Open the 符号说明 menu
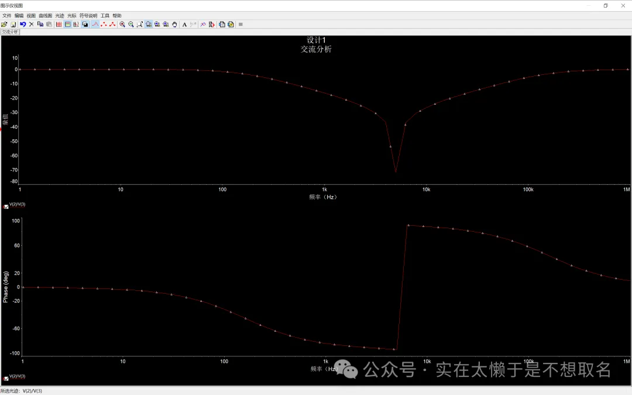This screenshot has height=395, width=632. point(88,16)
